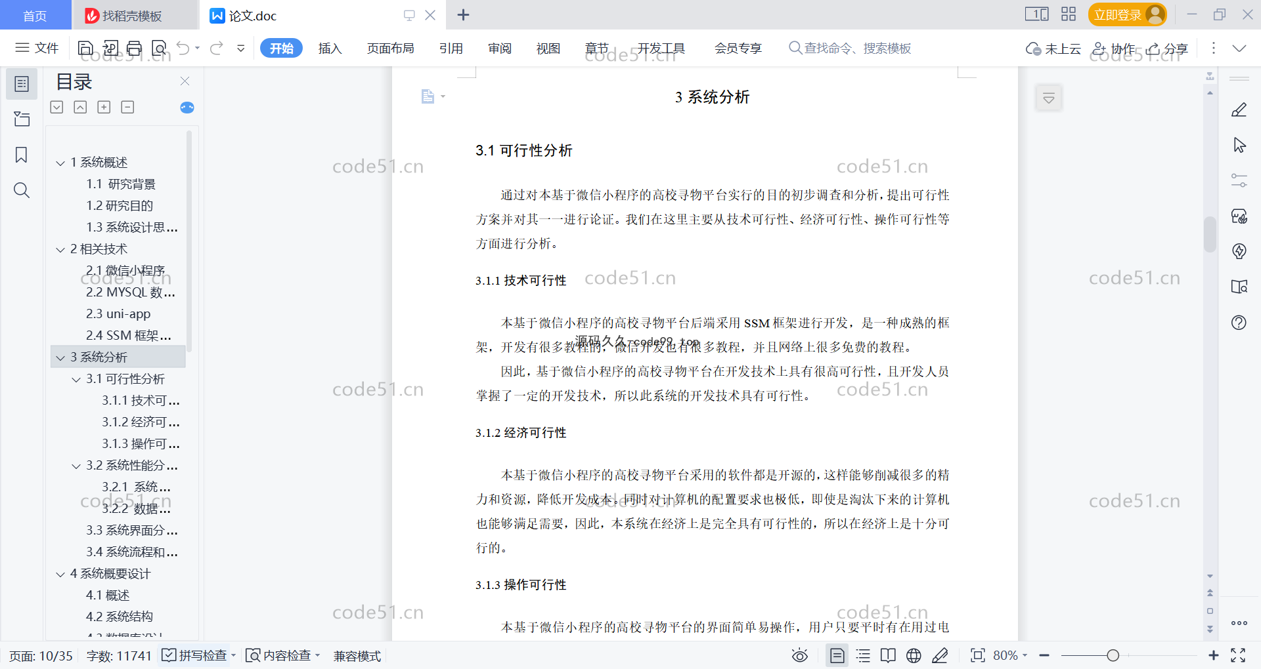The height and width of the screenshot is (669, 1261).
Task: Open the reading book icon on right
Action: [x=1239, y=287]
